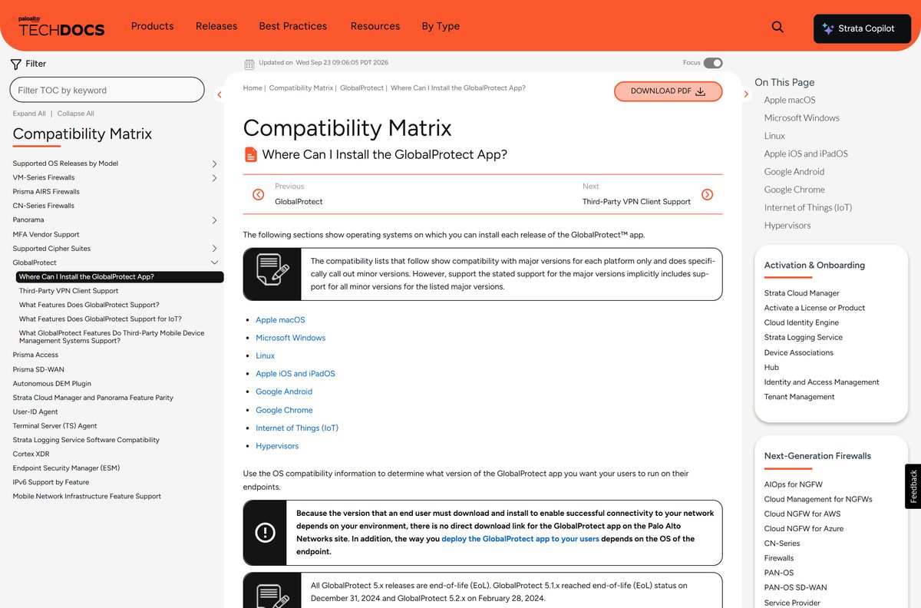
Task: Open Prisma SD-WAN in TOC
Action: (38, 369)
